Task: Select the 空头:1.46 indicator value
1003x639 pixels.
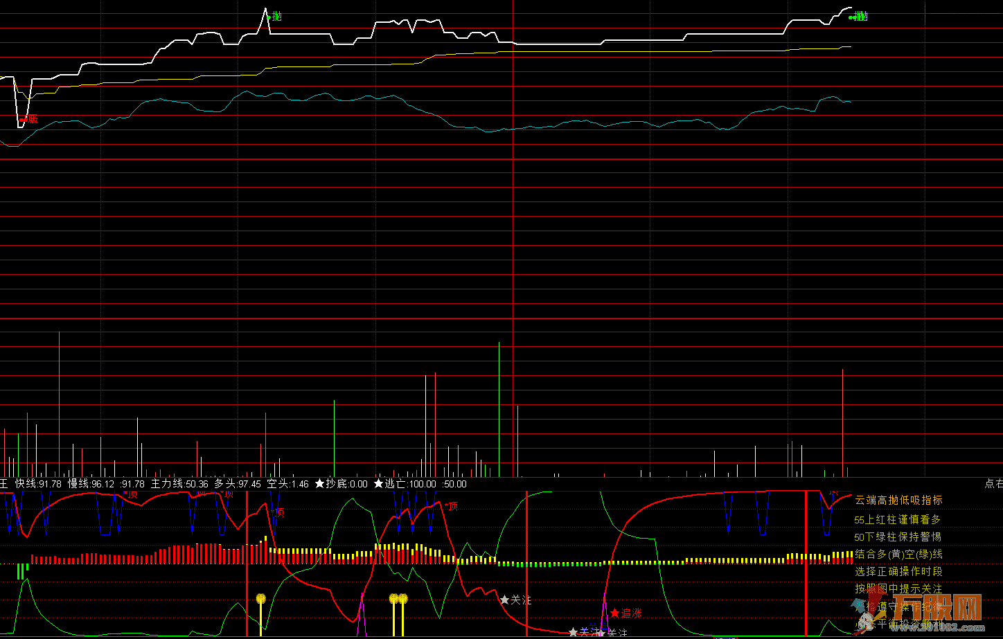Action: [287, 484]
